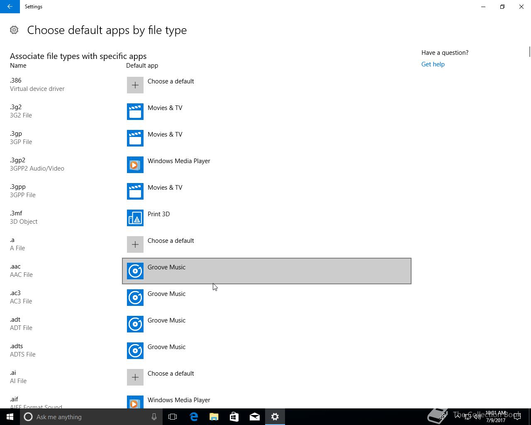The width and height of the screenshot is (531, 425).
Task: Click the Ask me anything search box
Action: coord(90,417)
